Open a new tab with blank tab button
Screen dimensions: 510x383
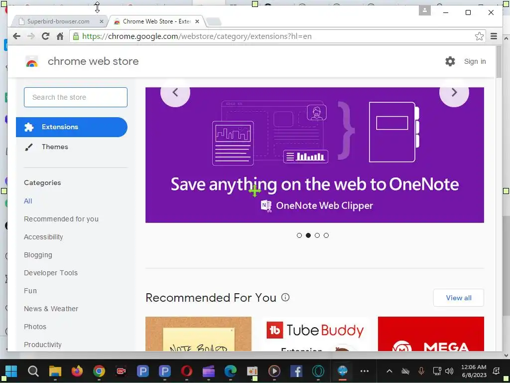[x=214, y=21]
